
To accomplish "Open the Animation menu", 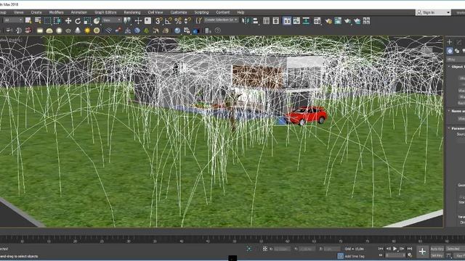I will coord(79,12).
